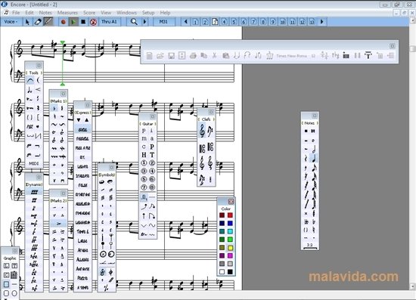
Task: Expand the Times New Roman font dropdown
Action: (x=291, y=56)
